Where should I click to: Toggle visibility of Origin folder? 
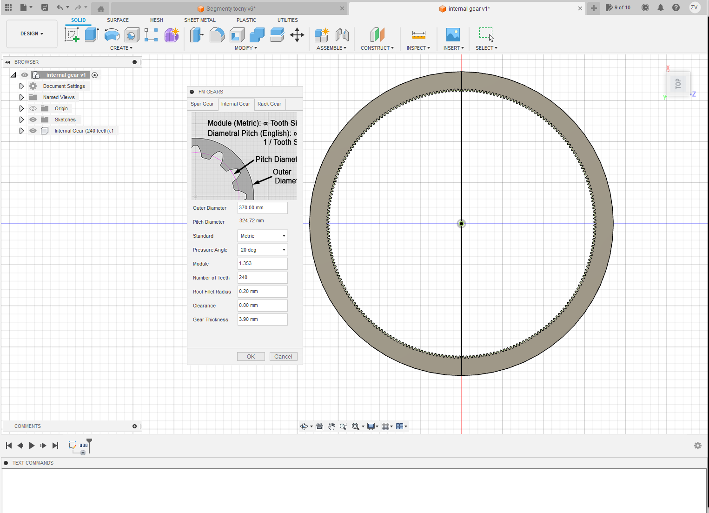(33, 108)
